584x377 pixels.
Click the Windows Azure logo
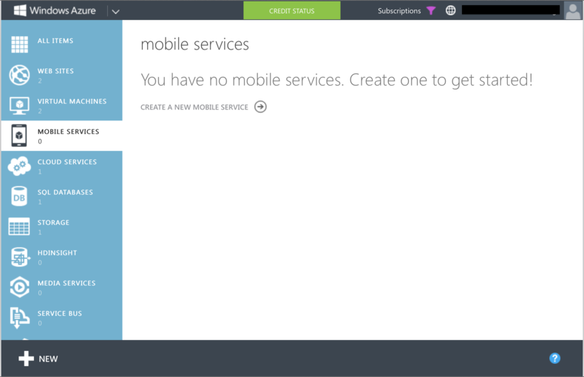pos(55,10)
